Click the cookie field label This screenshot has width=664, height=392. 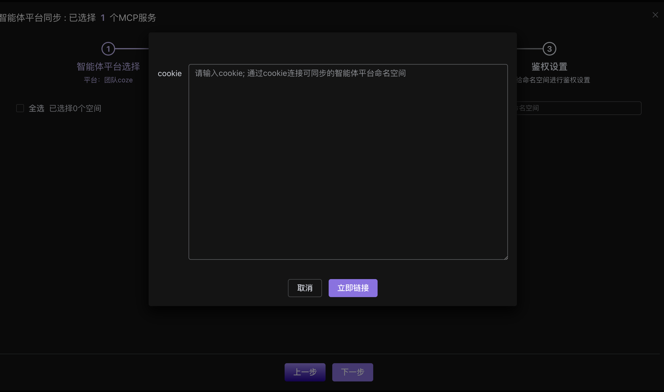[x=169, y=73]
